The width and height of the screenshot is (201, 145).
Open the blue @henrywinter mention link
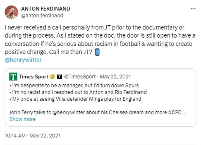(23, 60)
